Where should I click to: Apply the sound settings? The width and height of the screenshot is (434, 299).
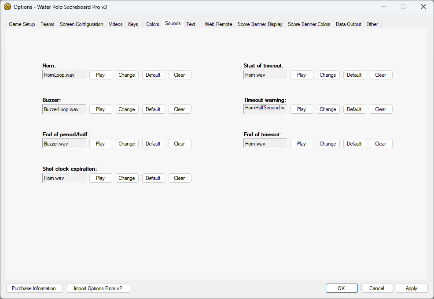tap(411, 288)
